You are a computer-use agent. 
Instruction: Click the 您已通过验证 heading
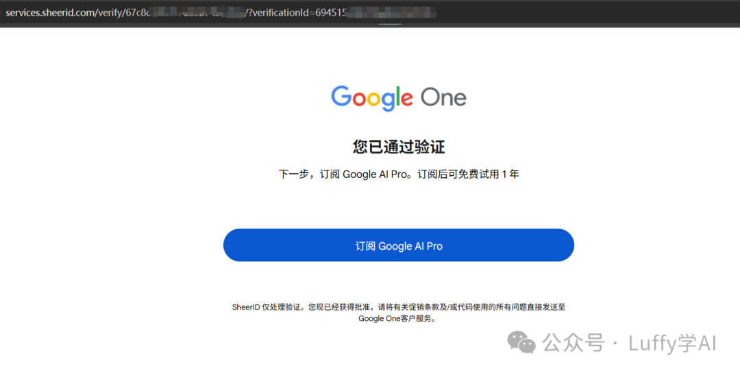[398, 147]
